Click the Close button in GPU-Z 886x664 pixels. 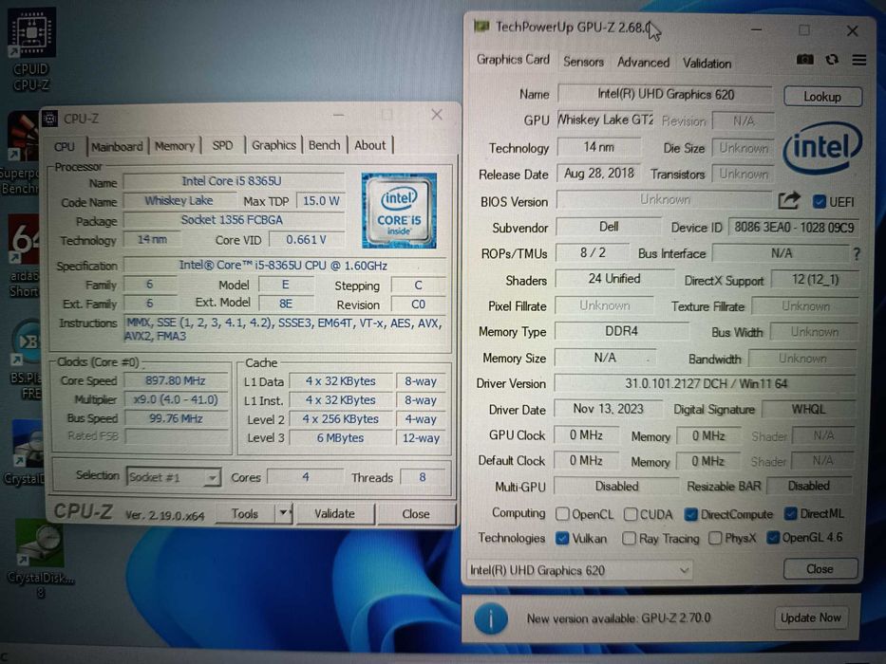pos(820,568)
